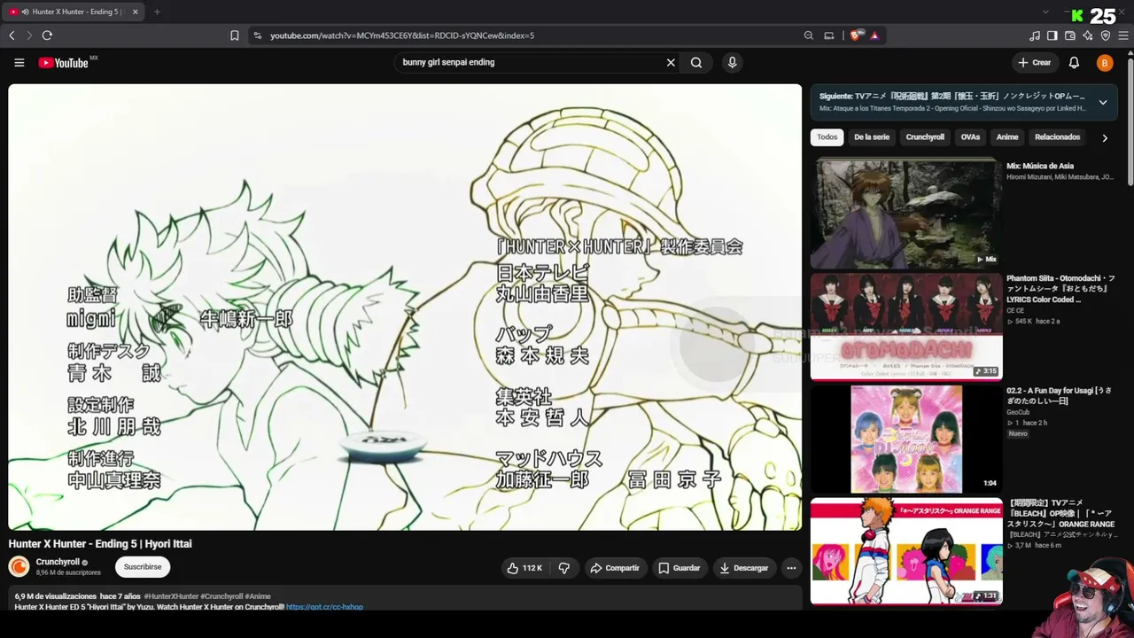Open more actions three-dot menu

[791, 568]
